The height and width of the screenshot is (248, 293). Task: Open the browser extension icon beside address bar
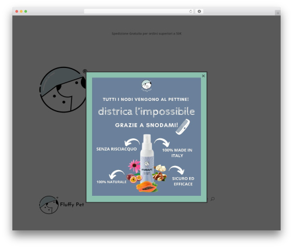point(199,12)
